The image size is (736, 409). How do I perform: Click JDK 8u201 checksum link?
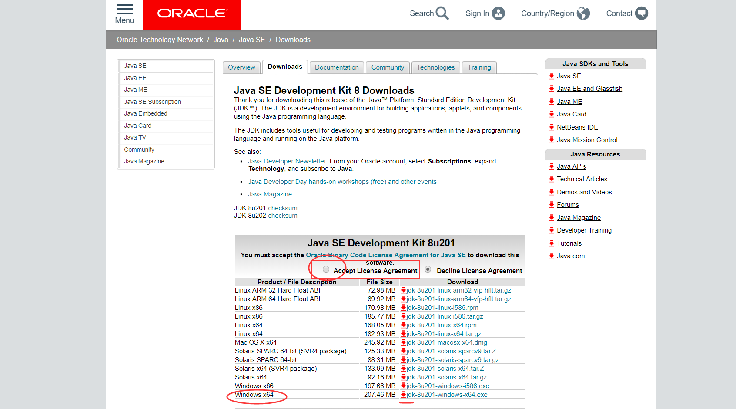click(283, 208)
